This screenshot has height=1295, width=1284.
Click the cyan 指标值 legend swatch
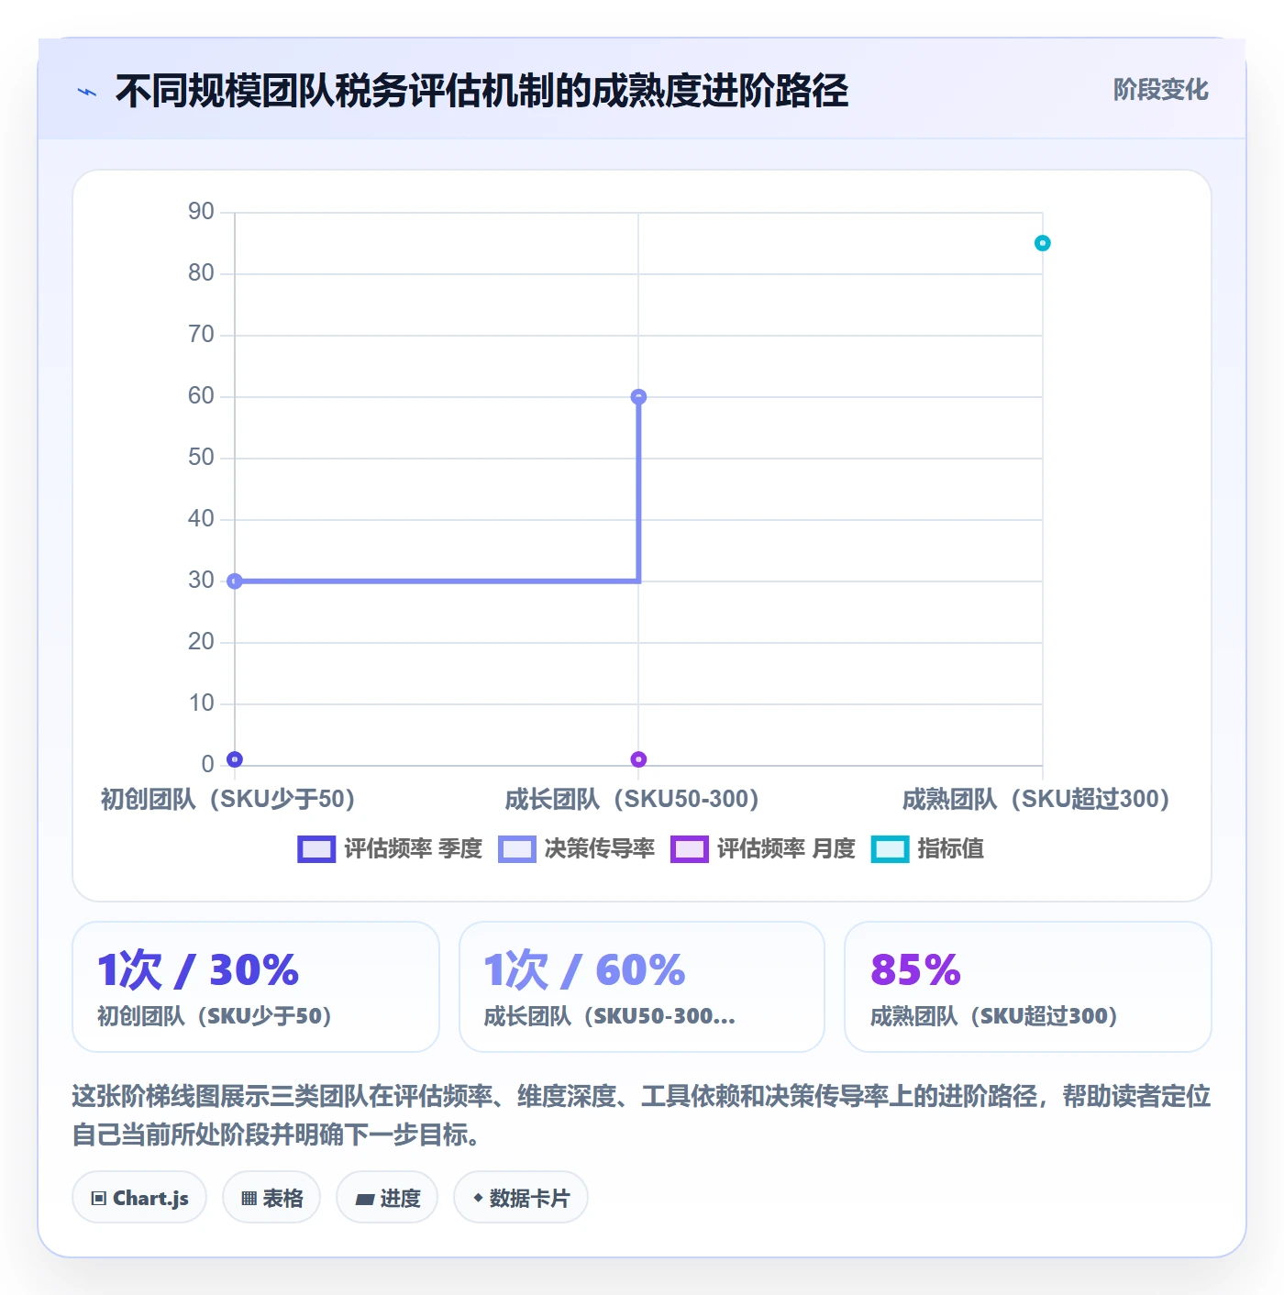point(890,849)
